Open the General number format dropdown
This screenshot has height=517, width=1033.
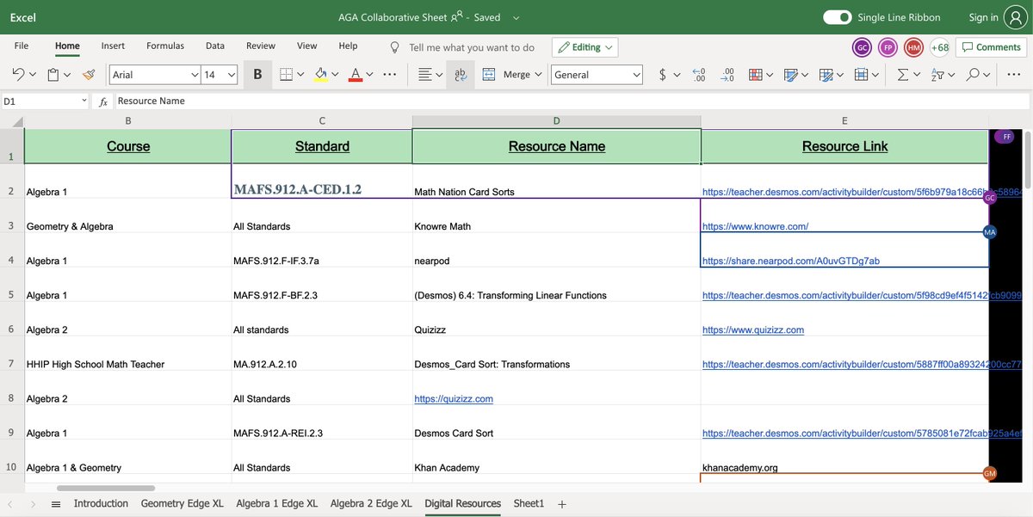click(597, 74)
